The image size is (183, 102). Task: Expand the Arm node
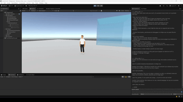click(6, 34)
